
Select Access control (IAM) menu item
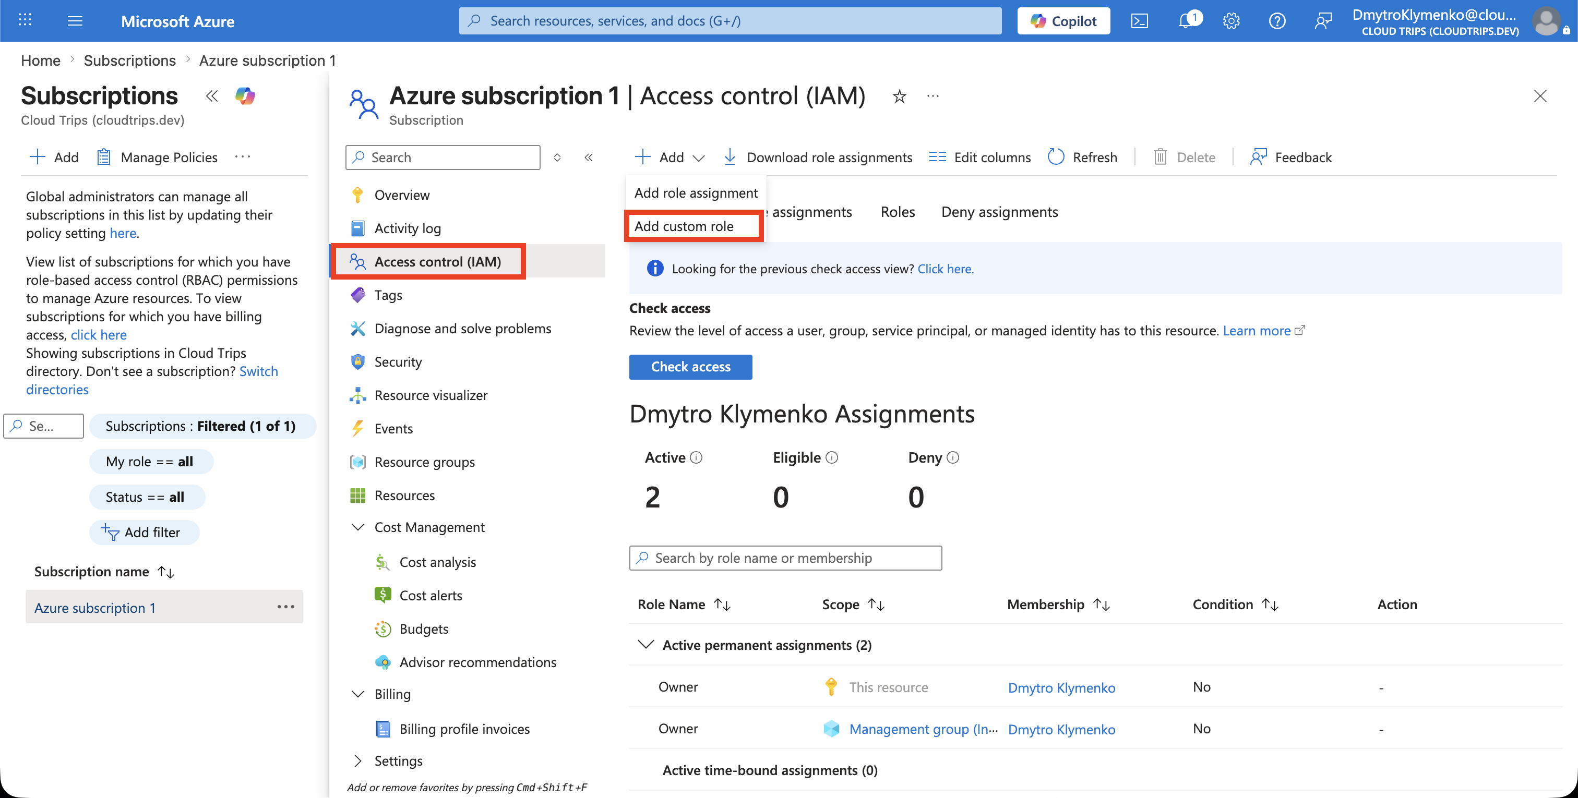tap(437, 261)
